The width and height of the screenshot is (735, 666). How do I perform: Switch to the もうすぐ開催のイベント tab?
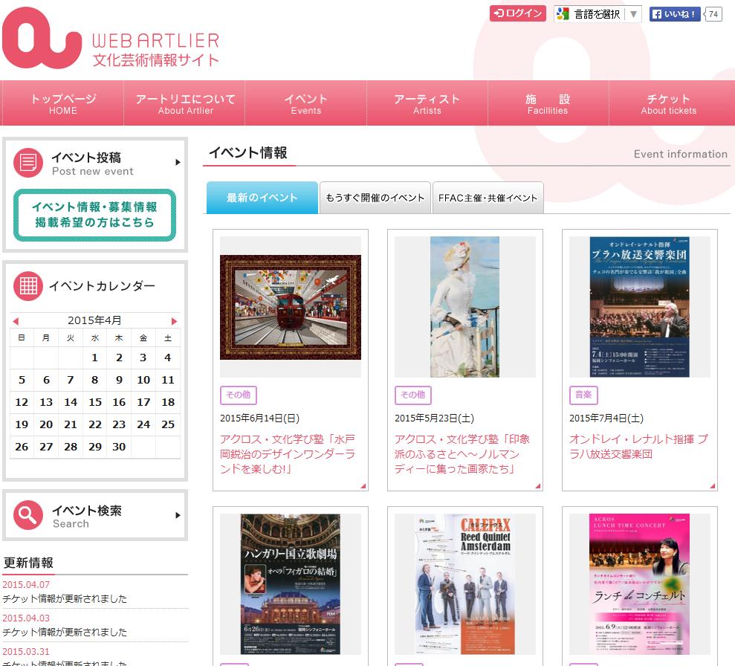pyautogui.click(x=375, y=198)
